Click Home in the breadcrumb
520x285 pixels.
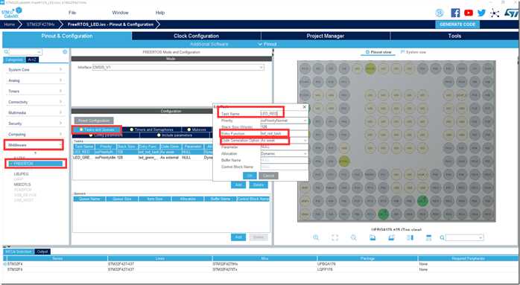(x=9, y=25)
